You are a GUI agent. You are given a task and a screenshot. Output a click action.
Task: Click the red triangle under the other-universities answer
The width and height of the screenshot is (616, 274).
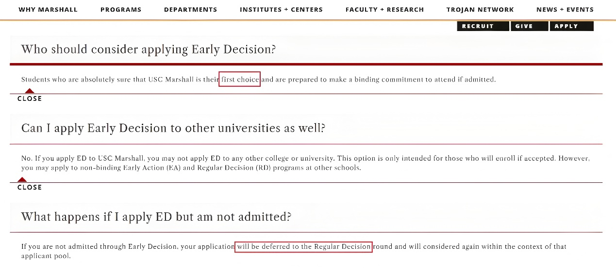22,179
